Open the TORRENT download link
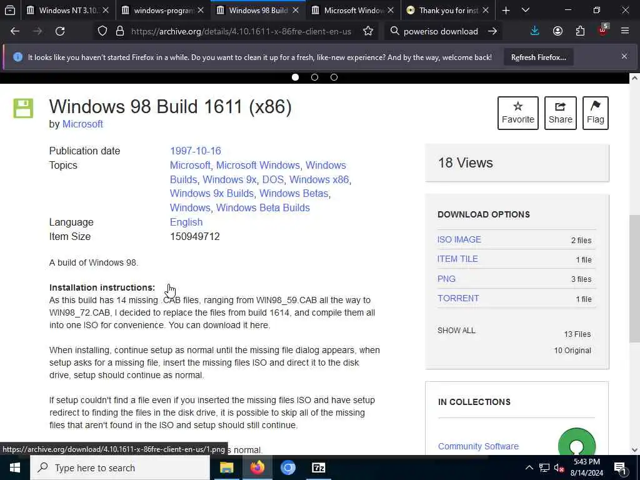Viewport: 640px width, 480px height. tap(458, 298)
